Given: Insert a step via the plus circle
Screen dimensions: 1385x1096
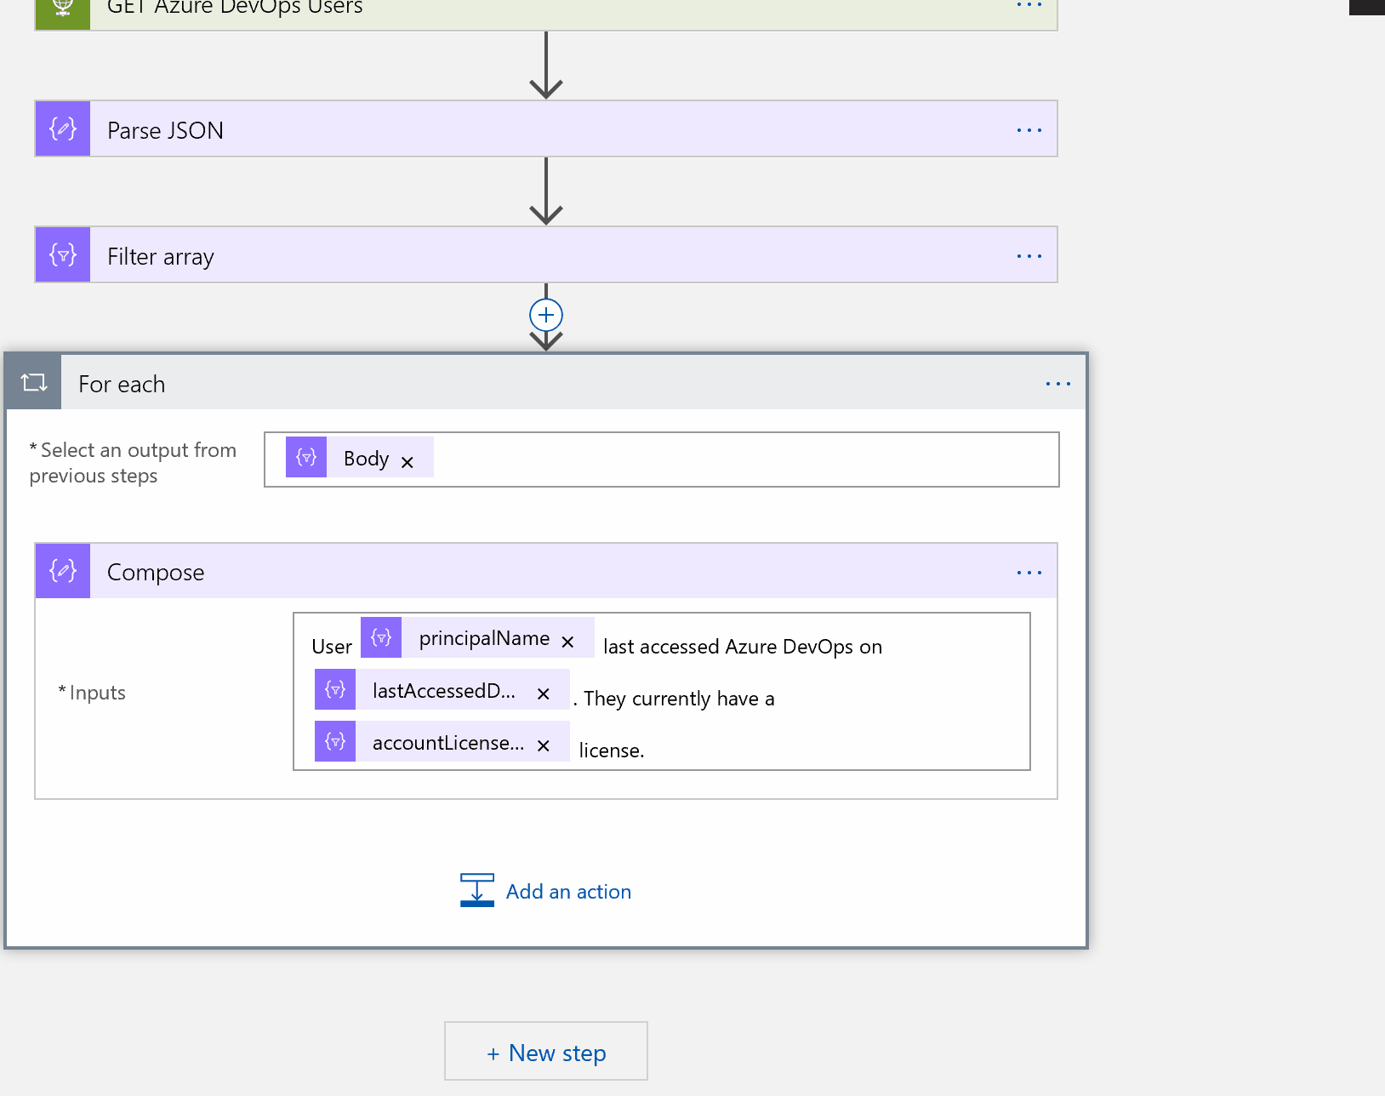Looking at the screenshot, I should (x=546, y=315).
